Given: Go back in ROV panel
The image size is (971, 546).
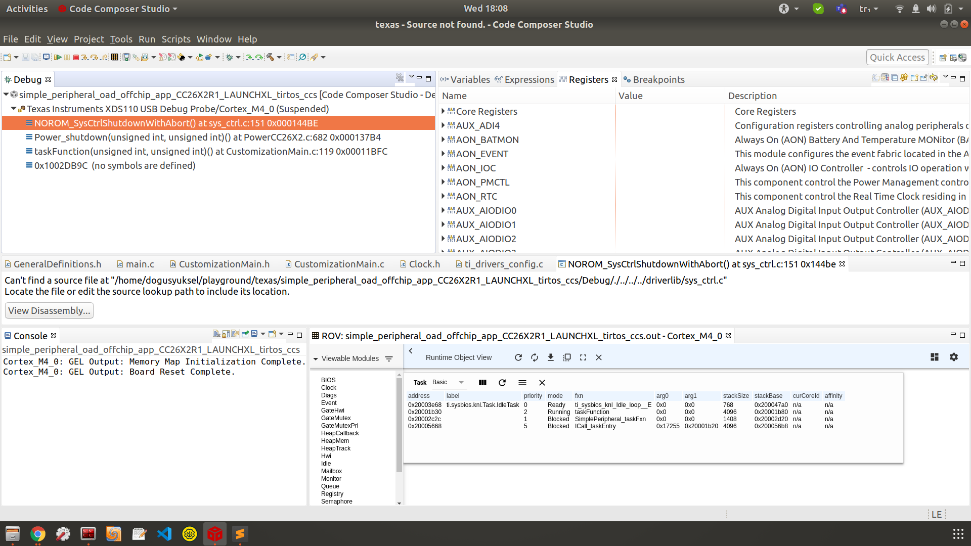Looking at the screenshot, I should pos(411,351).
